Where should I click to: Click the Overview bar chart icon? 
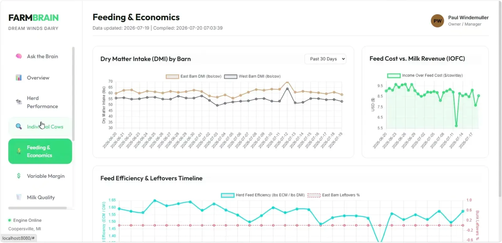pyautogui.click(x=19, y=77)
